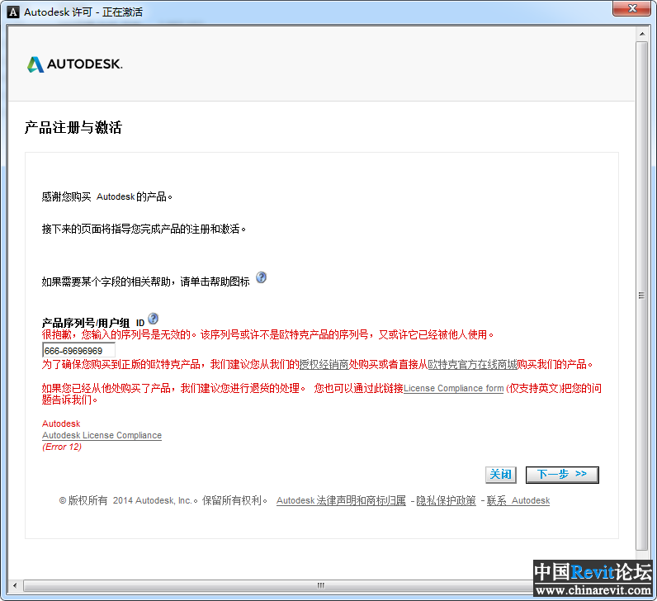The image size is (657, 601).
Task: Open the 隐私保护政策 link
Action: tap(446, 500)
